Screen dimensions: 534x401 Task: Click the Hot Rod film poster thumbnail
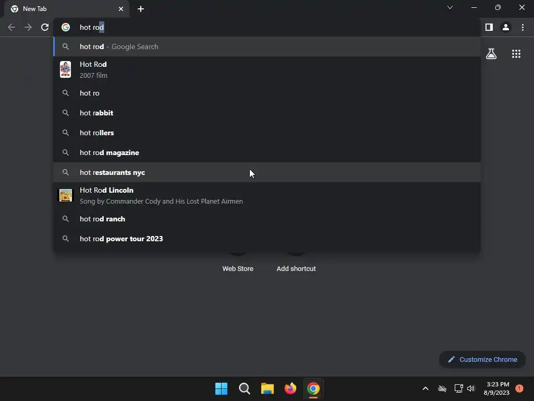(x=65, y=69)
